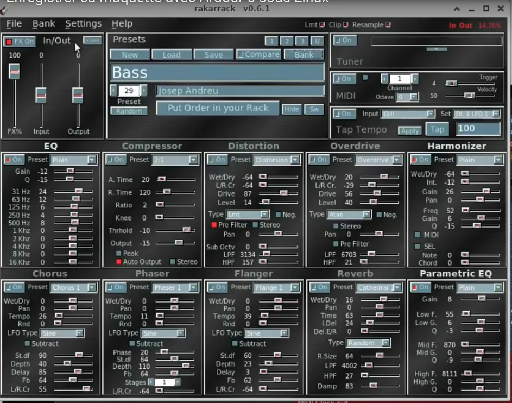
Task: Open the Settings menu
Action: point(83,24)
